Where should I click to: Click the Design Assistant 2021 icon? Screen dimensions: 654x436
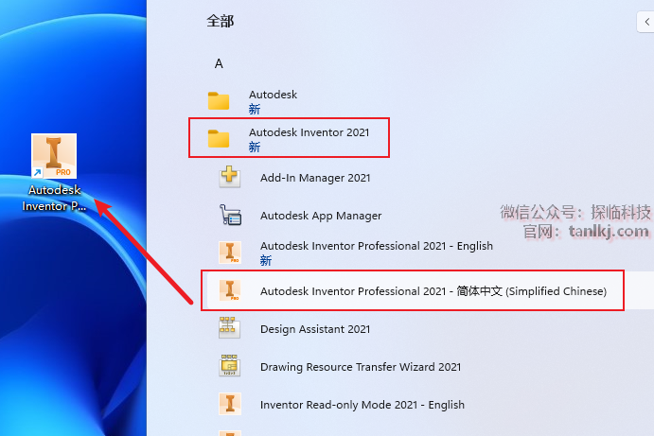pyautogui.click(x=230, y=329)
